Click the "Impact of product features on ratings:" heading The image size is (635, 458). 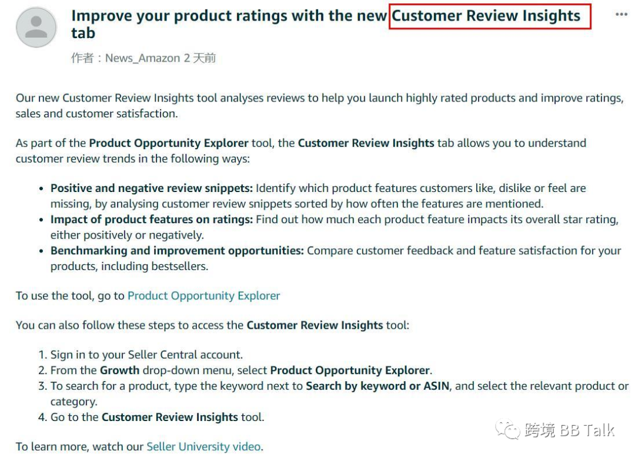click(152, 219)
